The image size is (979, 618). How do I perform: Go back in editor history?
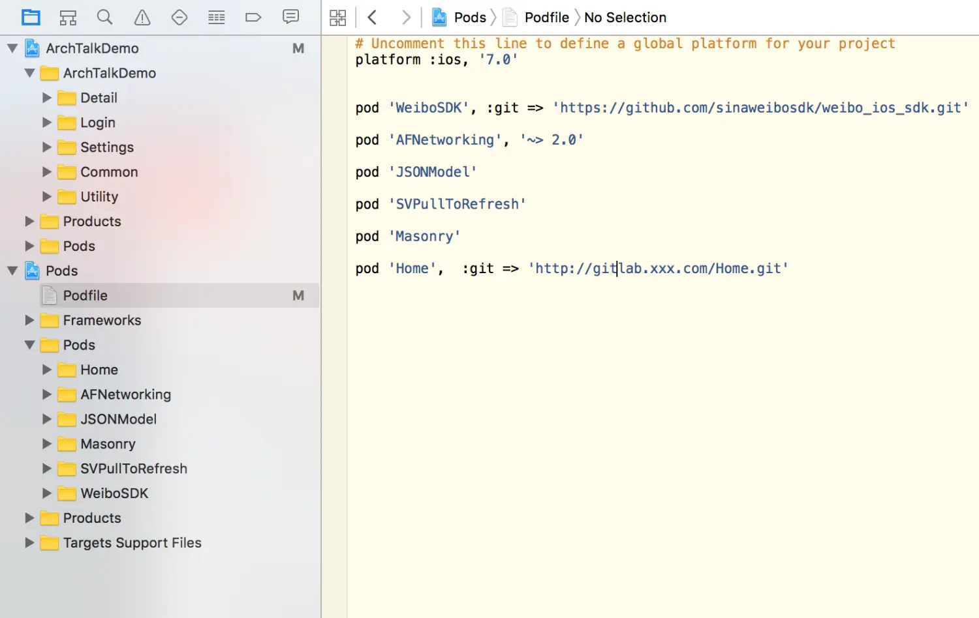373,18
